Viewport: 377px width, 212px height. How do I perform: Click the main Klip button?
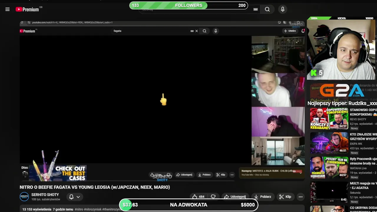point(285,197)
